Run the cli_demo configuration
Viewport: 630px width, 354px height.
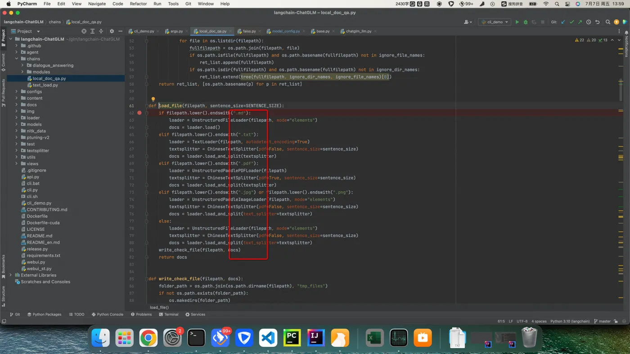(517, 22)
